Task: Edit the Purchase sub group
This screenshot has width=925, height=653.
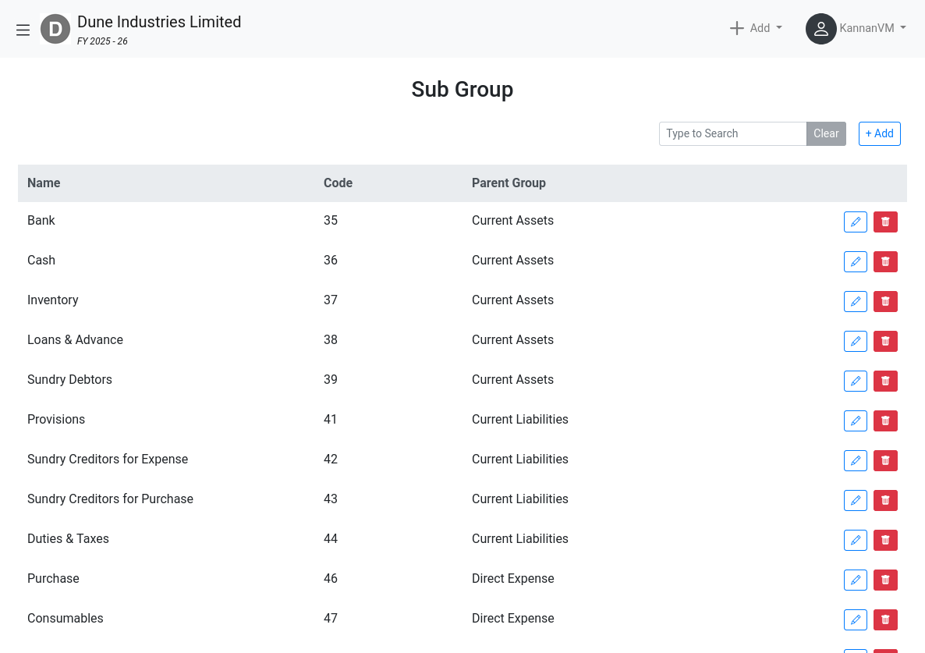Action: (x=856, y=580)
